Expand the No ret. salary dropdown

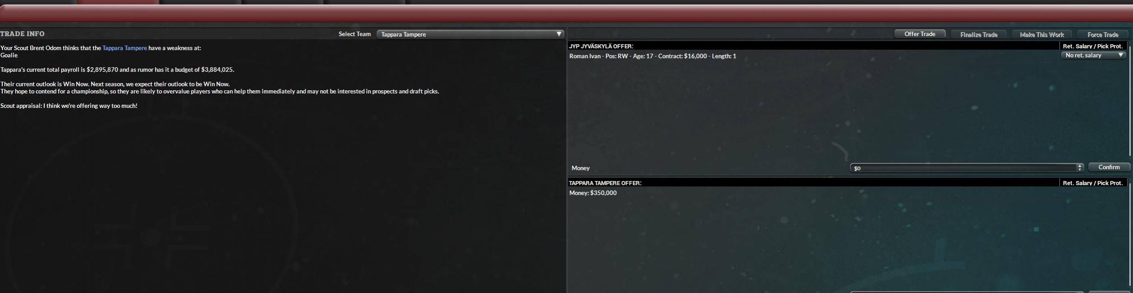(1093, 55)
